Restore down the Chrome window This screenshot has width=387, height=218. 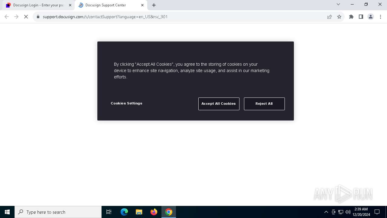tap(366, 4)
